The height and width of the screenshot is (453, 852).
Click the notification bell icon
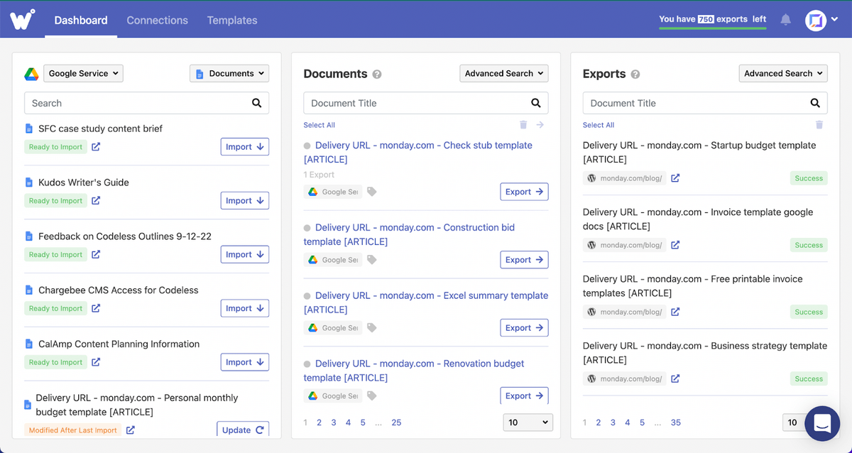click(x=785, y=20)
